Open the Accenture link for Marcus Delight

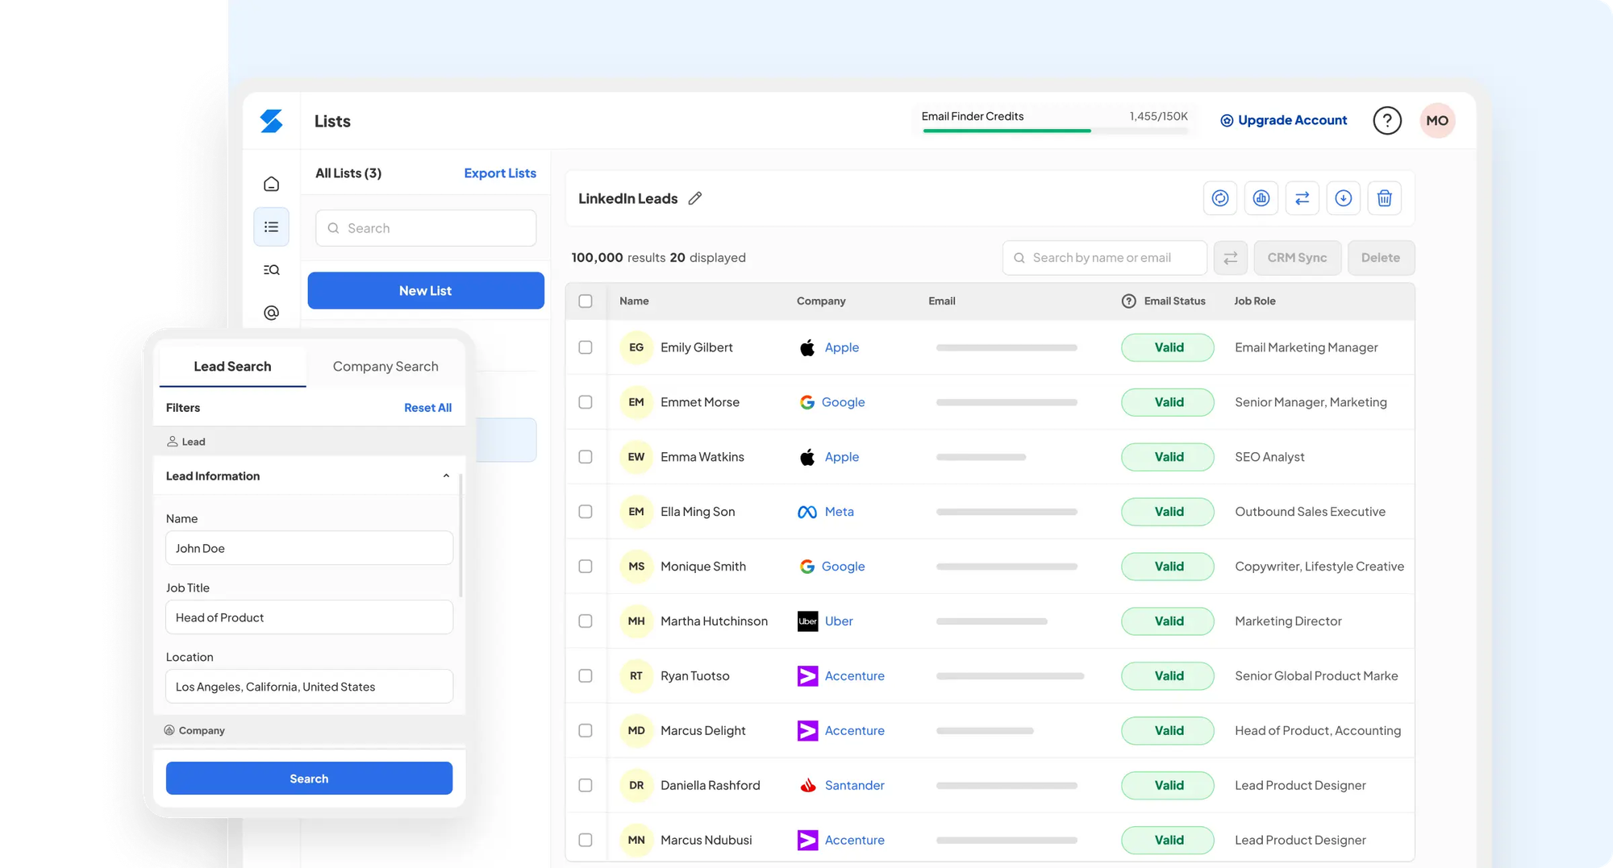[854, 731]
